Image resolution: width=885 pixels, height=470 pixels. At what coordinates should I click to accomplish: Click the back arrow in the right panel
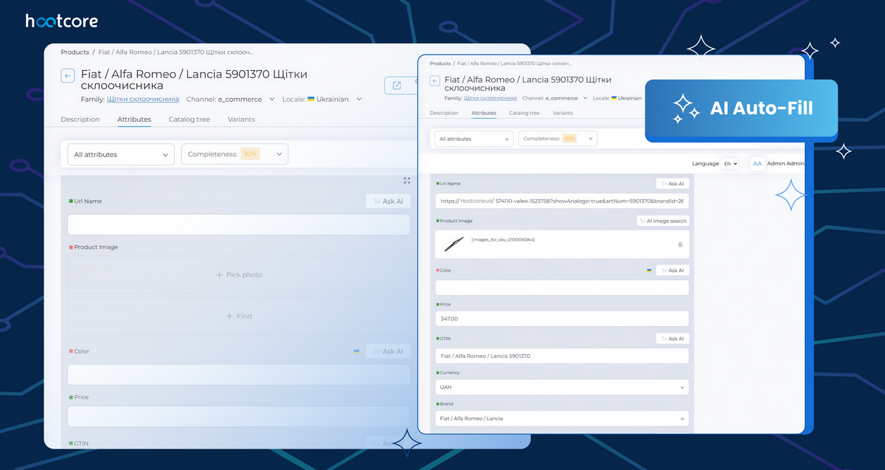[x=434, y=80]
